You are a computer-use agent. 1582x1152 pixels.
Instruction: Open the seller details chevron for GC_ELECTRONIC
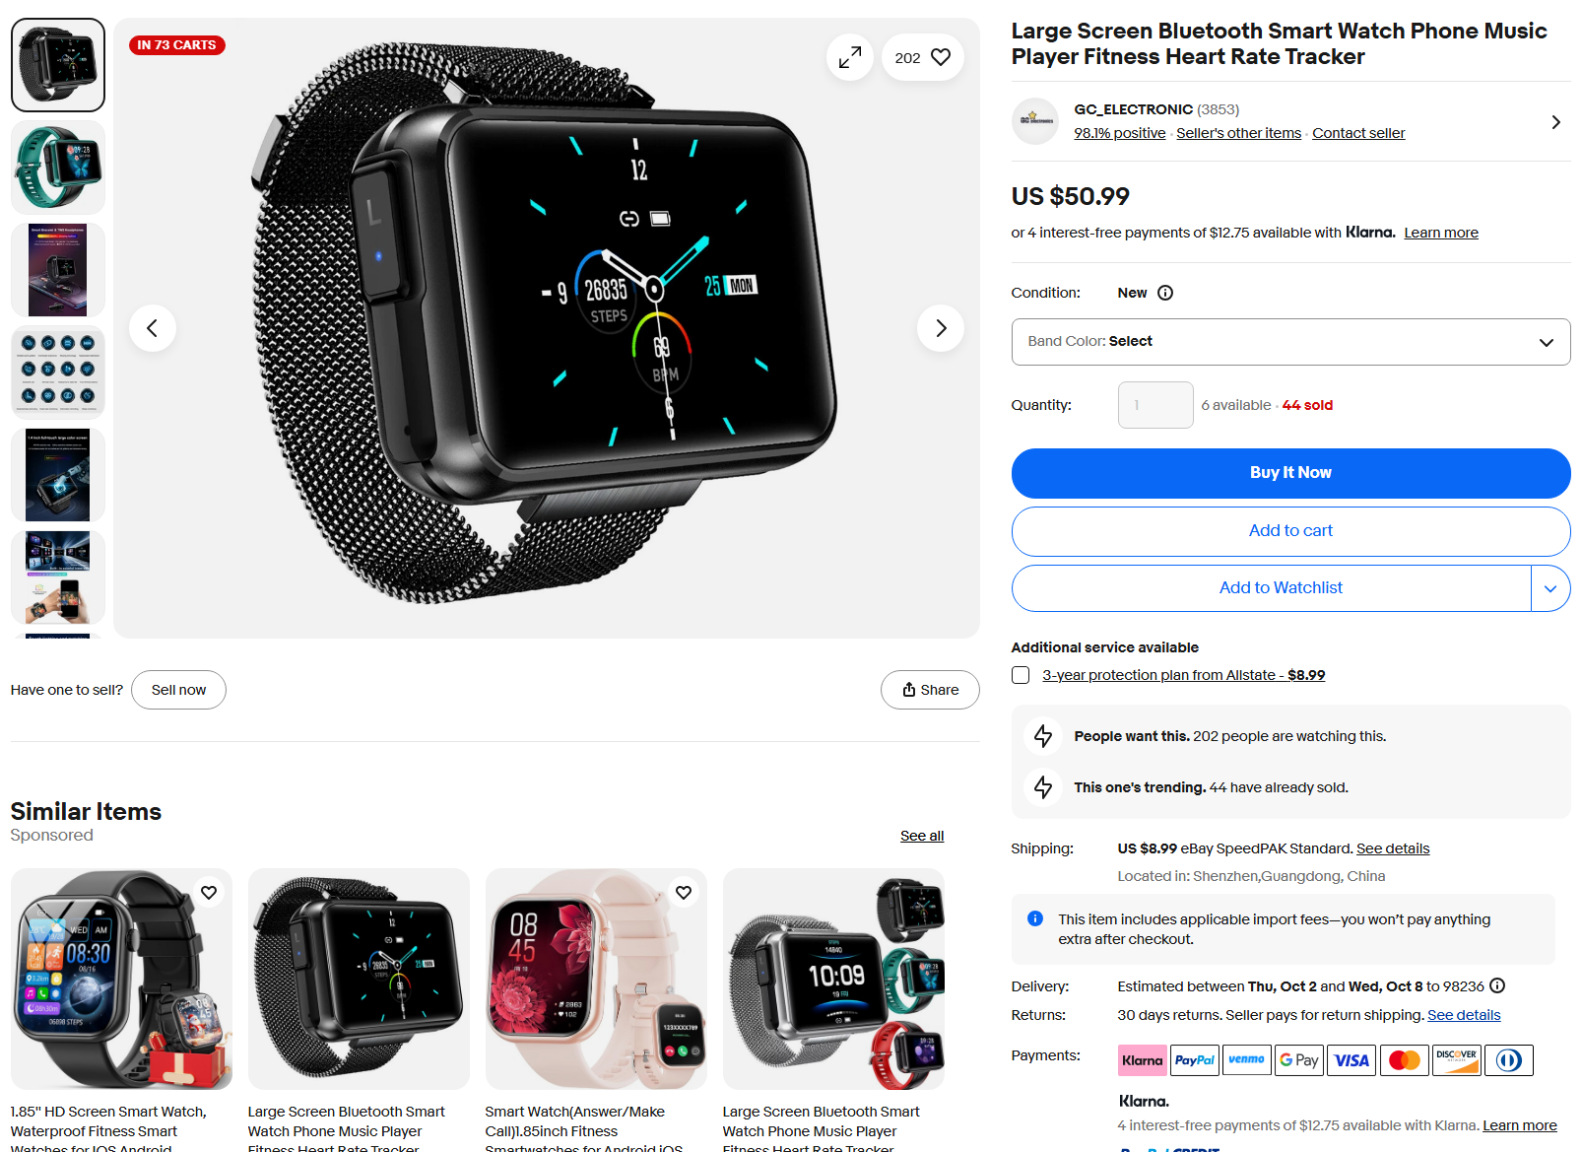(1555, 122)
